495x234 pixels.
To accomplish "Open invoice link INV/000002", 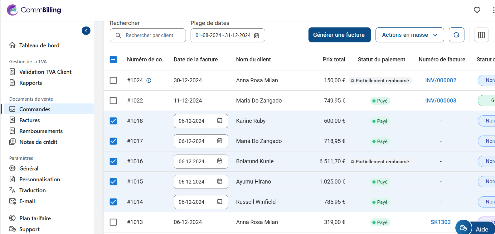I will pyautogui.click(x=440, y=80).
